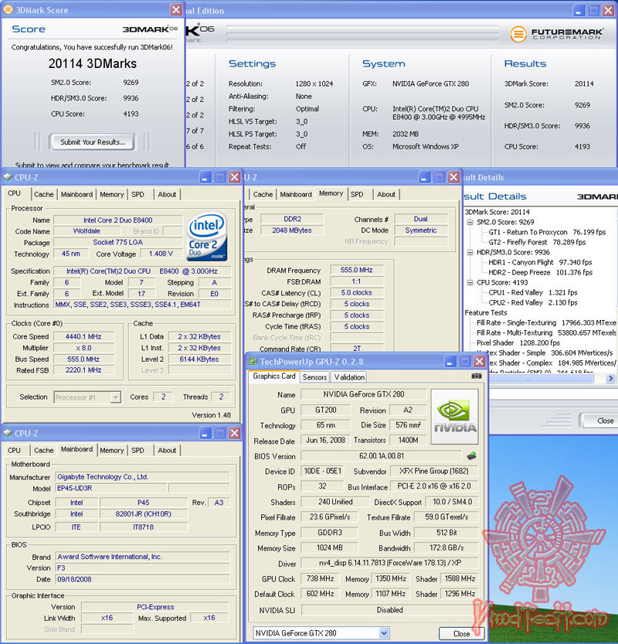Minimize the TechPowerUp GPU-Z window
Screen dimensions: 618x644
click(450, 362)
